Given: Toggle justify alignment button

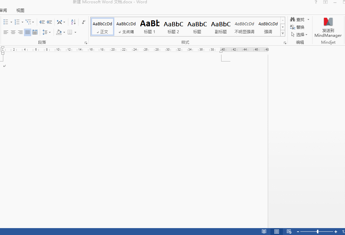Looking at the screenshot, I should coord(28,32).
